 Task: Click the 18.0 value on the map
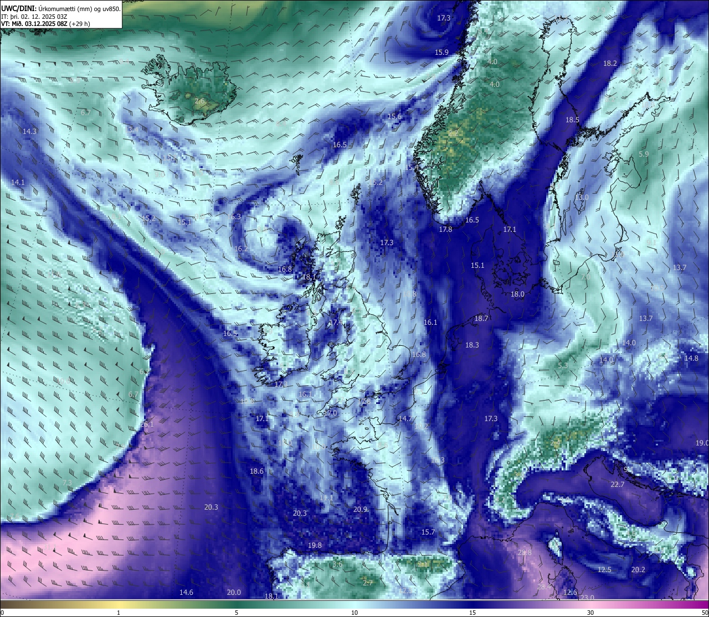pos(517,294)
